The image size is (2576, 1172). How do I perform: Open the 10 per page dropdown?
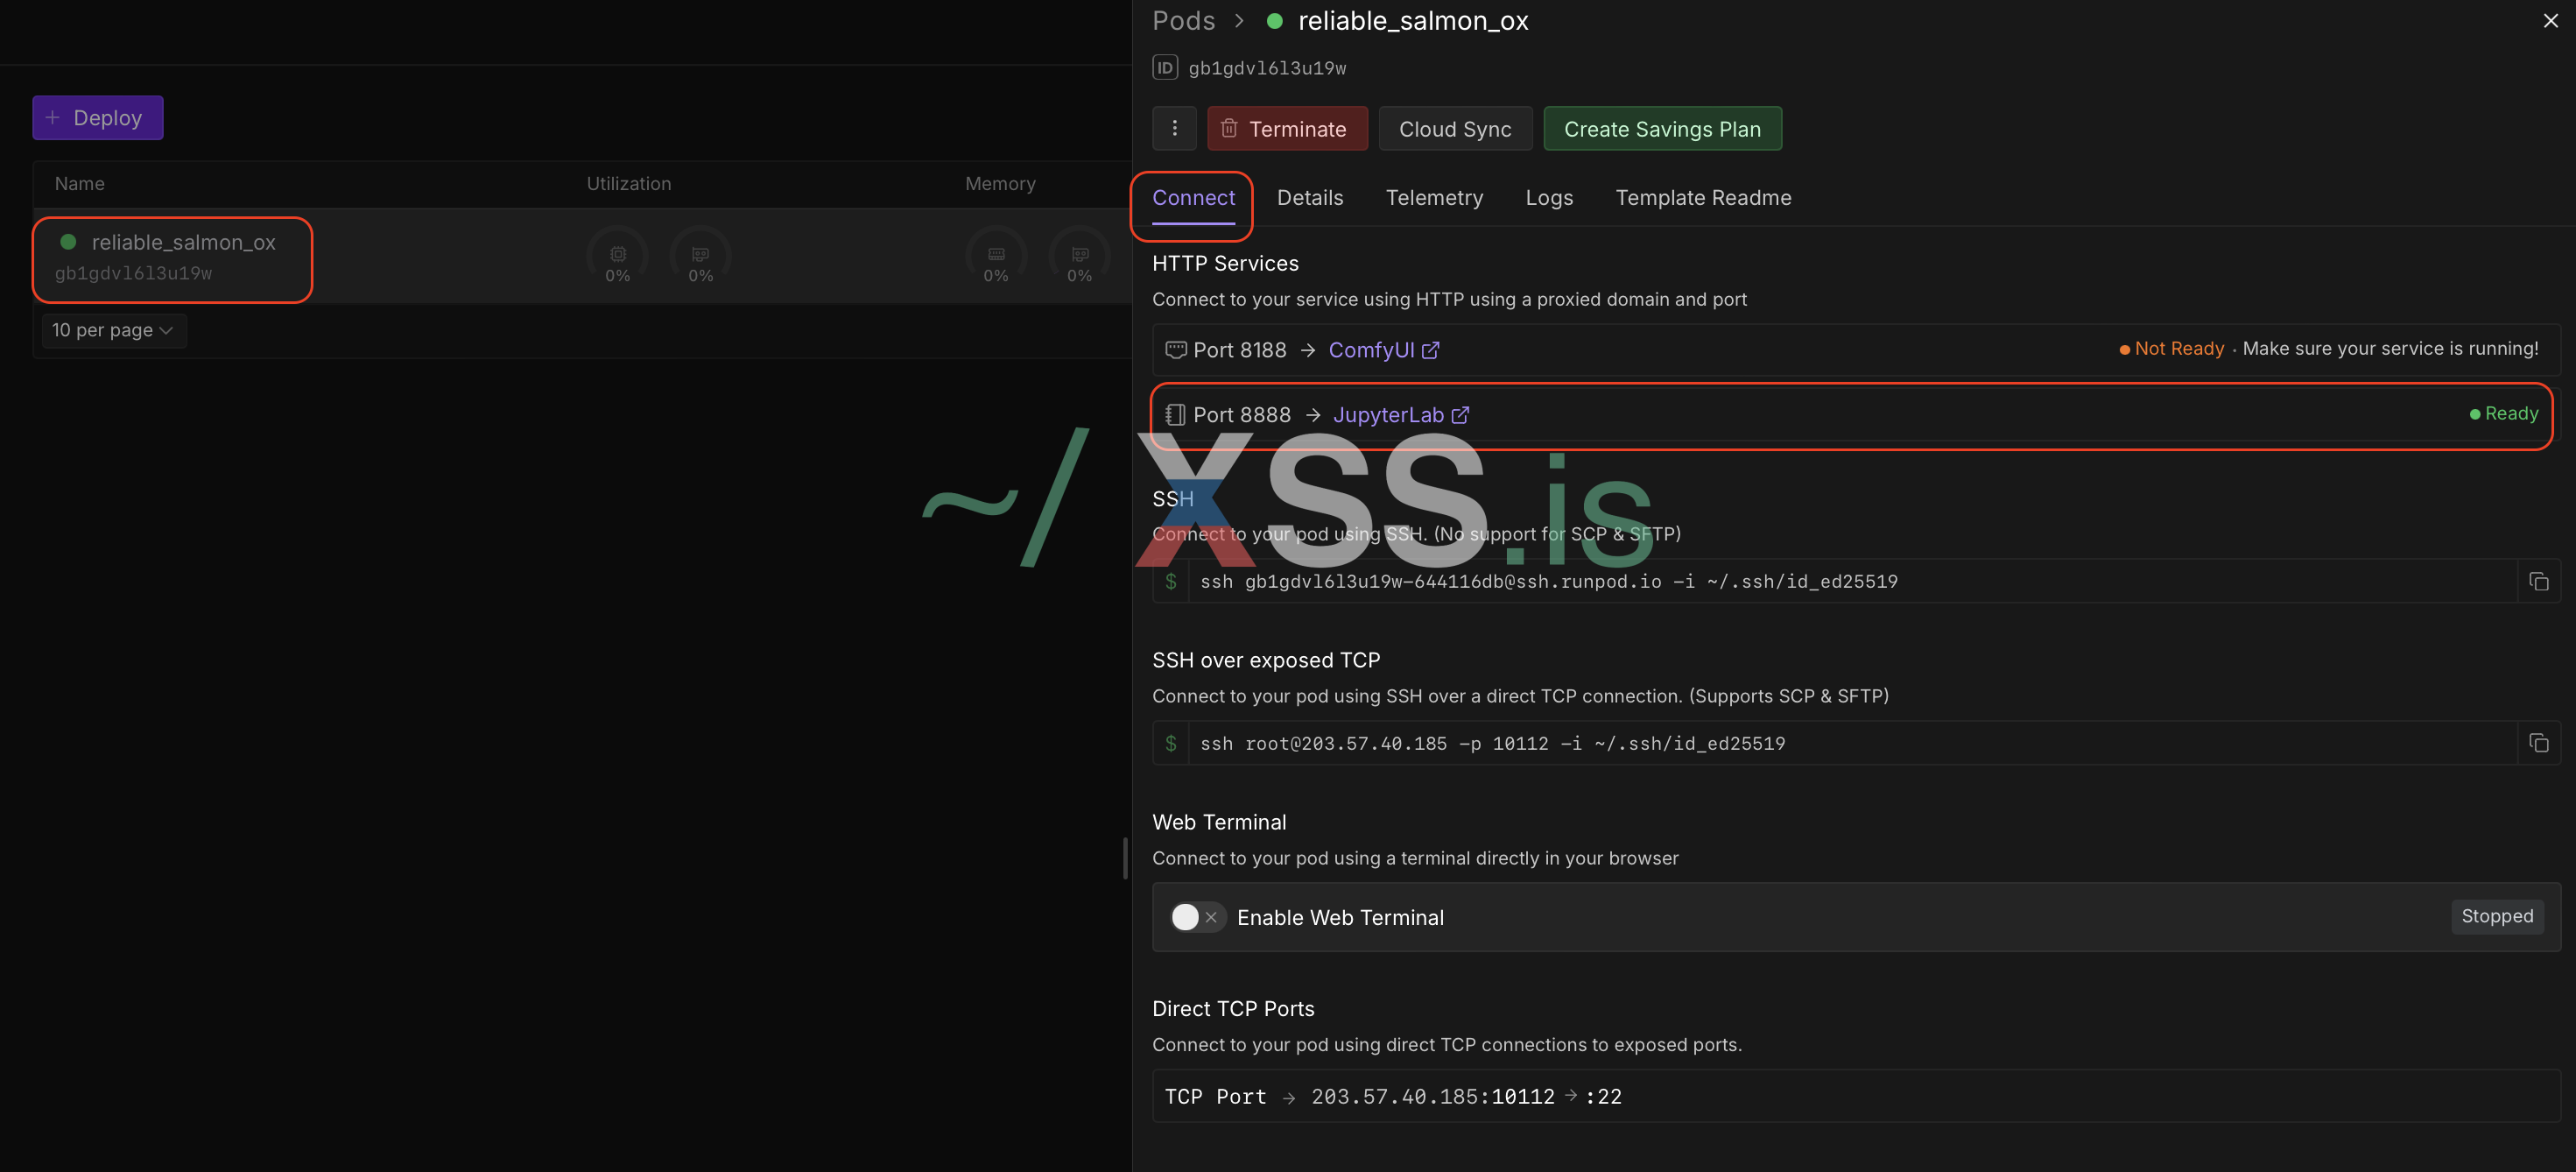point(113,330)
